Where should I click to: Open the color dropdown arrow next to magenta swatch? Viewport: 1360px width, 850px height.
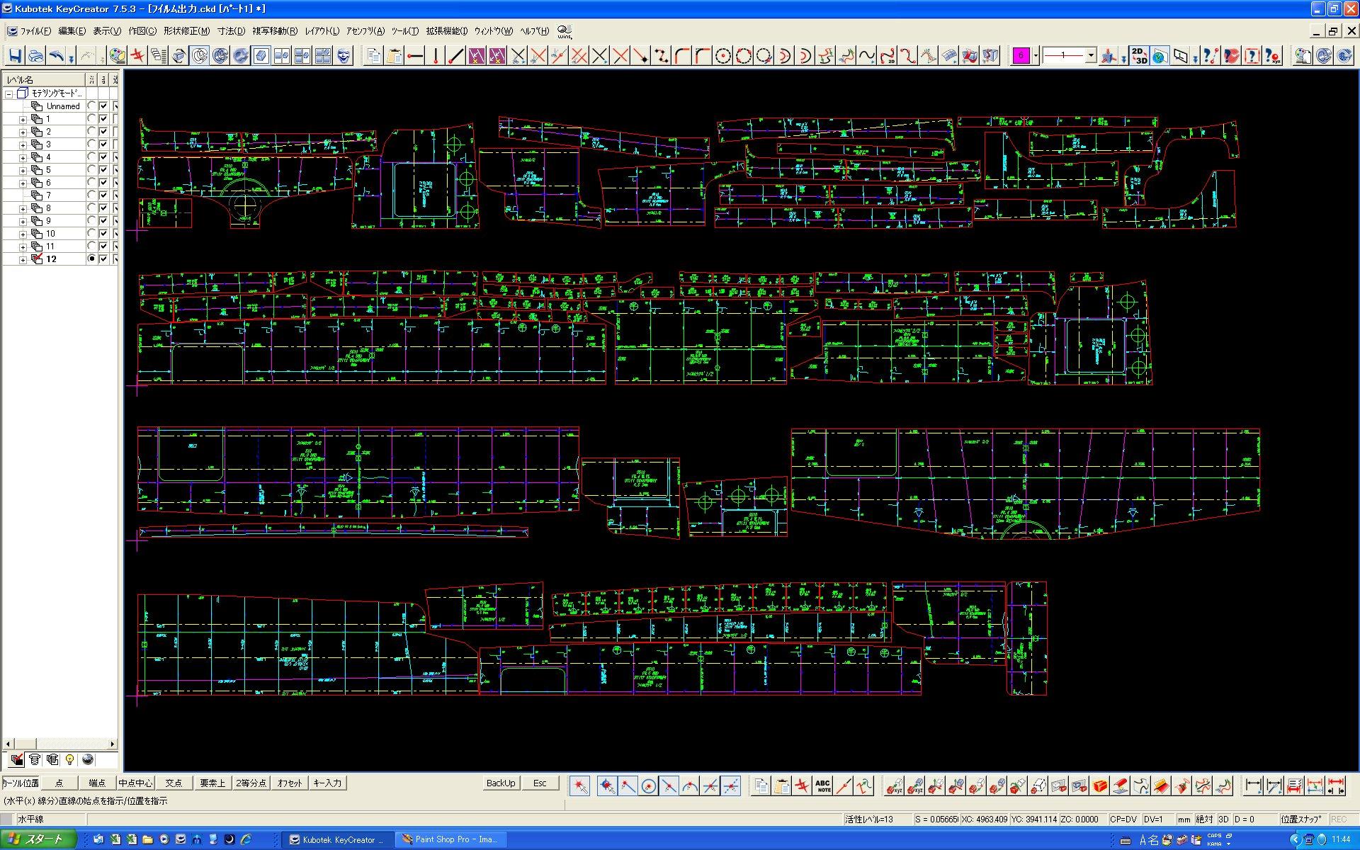(1036, 55)
